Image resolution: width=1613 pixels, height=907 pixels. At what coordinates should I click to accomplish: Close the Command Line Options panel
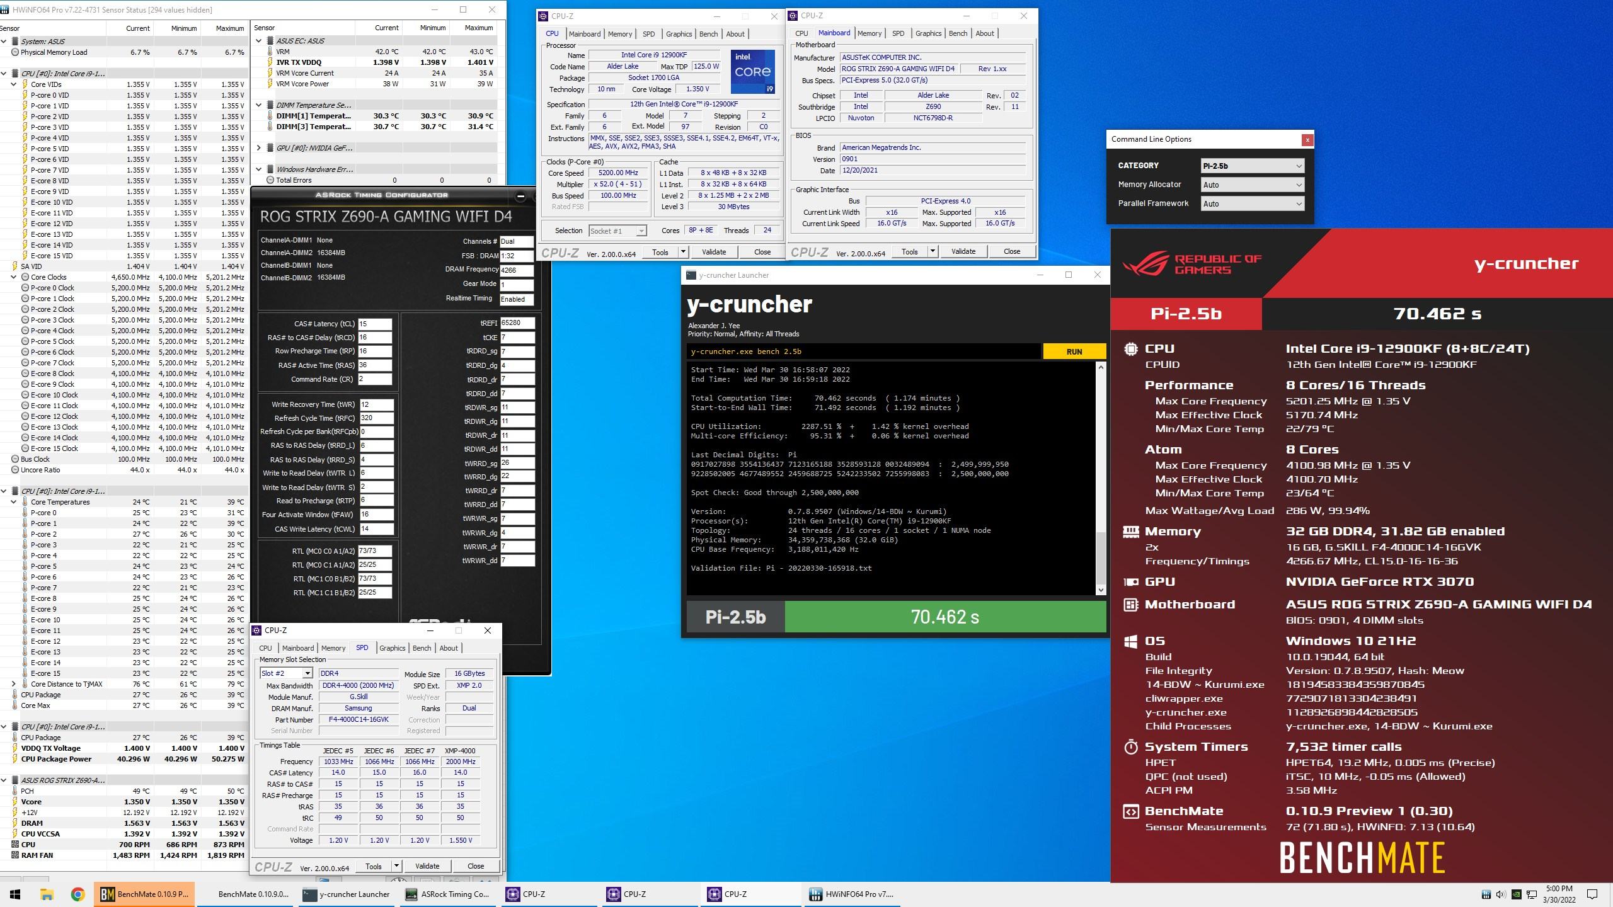pos(1307,140)
